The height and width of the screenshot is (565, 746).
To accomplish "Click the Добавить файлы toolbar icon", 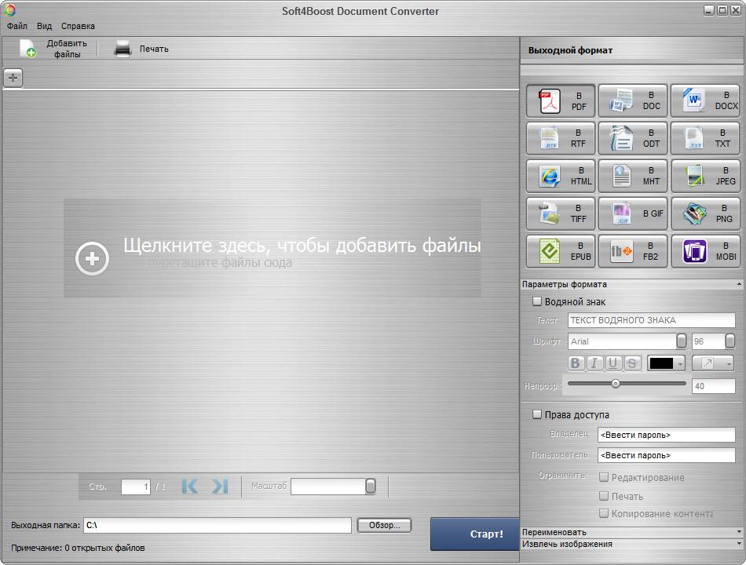I will tap(27, 49).
